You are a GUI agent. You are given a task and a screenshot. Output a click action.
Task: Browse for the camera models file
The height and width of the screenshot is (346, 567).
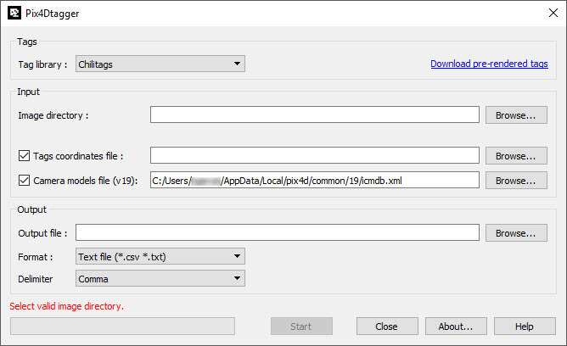pos(515,181)
